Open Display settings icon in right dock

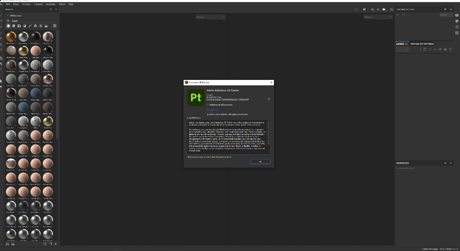(457, 15)
